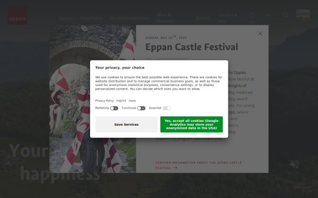The image size is (318, 198).
Task: Follow further information about Eppan Castle Festival link
Action: 198,165
